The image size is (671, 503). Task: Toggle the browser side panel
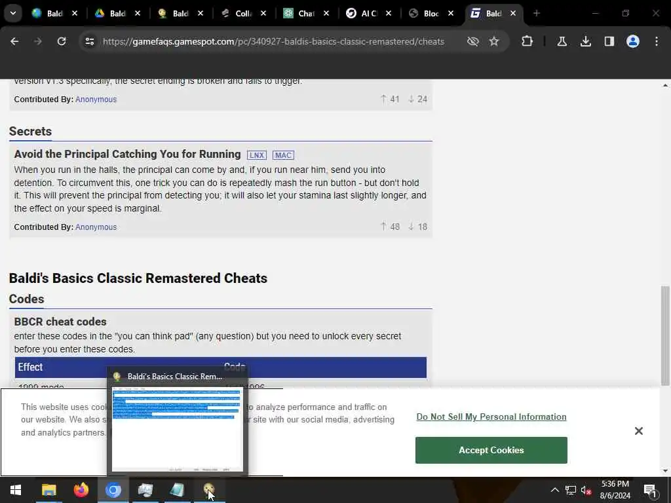609,41
